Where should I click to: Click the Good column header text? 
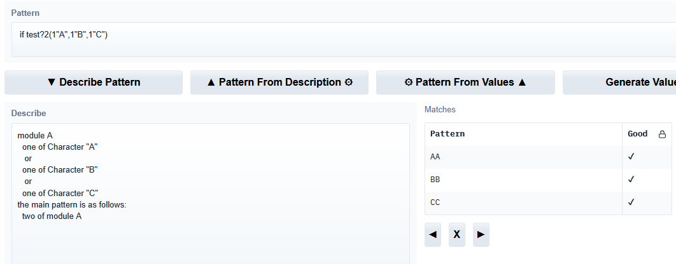pos(637,134)
